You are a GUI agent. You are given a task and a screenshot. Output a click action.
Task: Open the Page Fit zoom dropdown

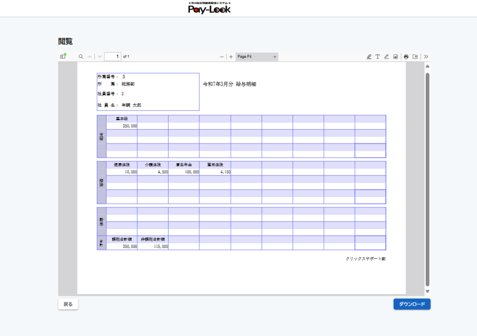257,56
